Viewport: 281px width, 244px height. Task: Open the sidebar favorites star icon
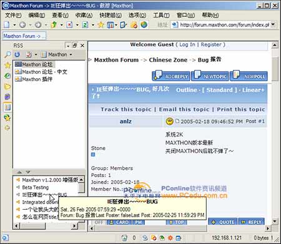[7, 66]
